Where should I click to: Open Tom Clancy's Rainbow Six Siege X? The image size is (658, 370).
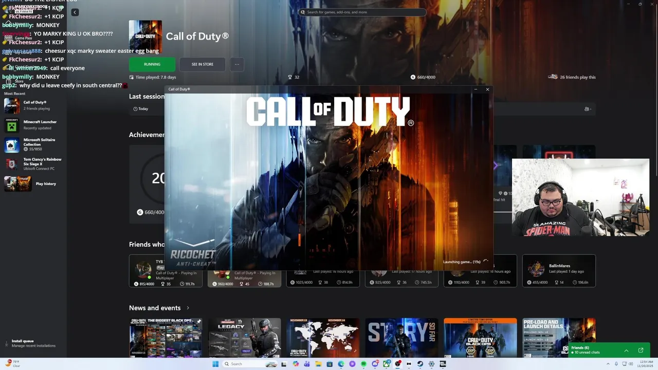(x=33, y=164)
